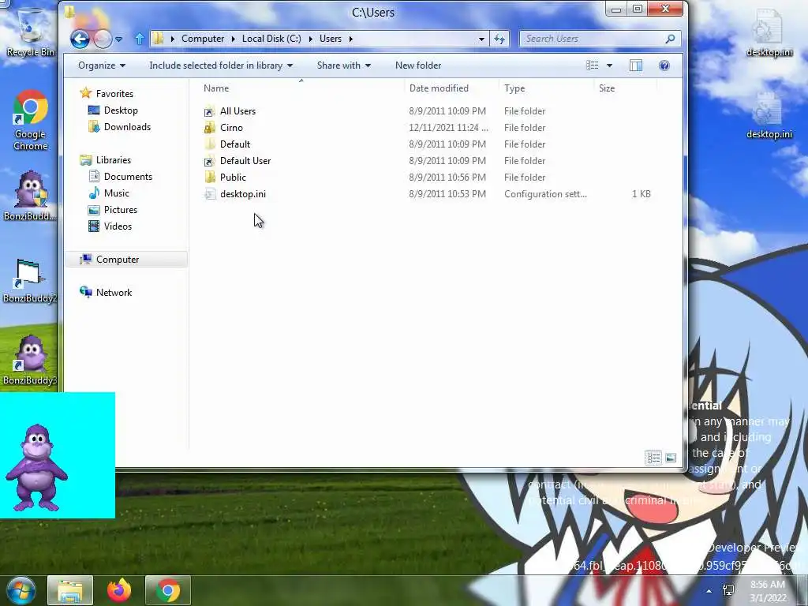The height and width of the screenshot is (606, 808).
Task: Click the Recycle Bin desktop icon
Action: pos(30,32)
